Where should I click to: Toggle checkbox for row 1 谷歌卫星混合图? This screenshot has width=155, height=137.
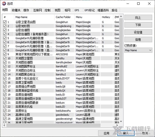5,22
